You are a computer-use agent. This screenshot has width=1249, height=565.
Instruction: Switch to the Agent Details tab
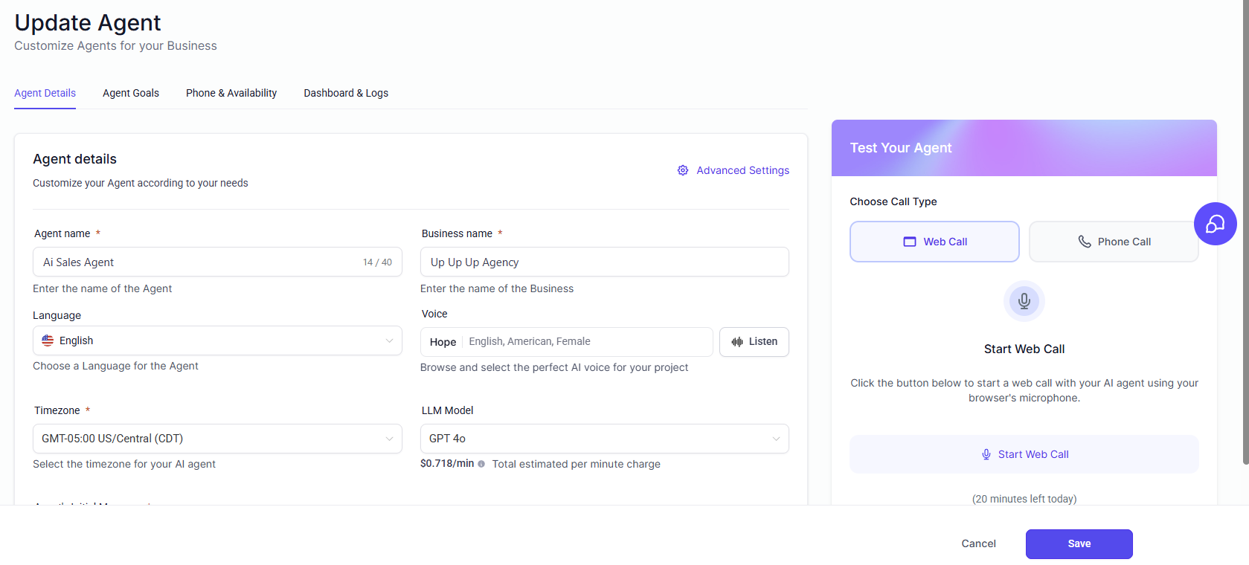[45, 93]
